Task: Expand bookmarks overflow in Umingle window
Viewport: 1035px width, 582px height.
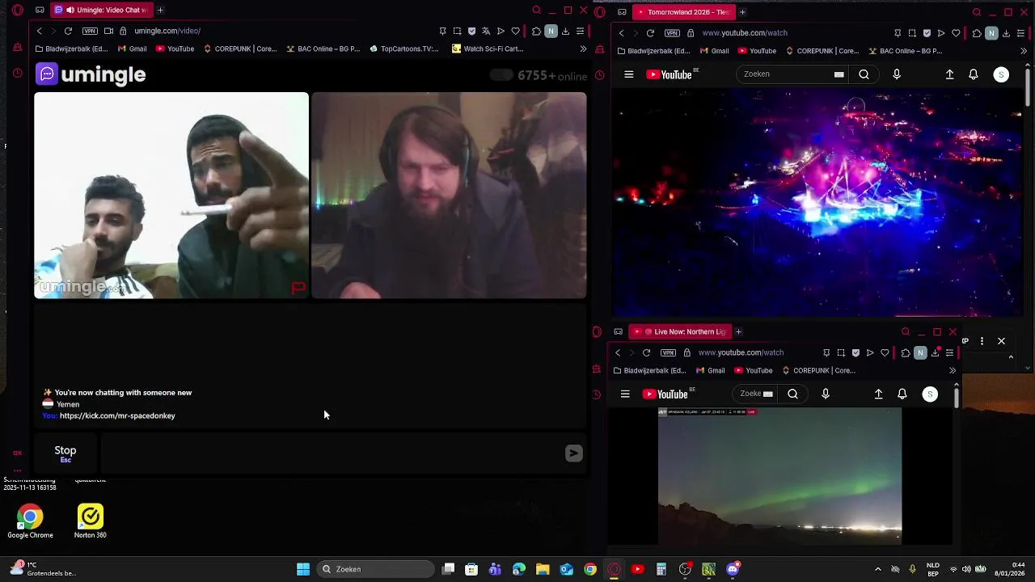Action: (x=583, y=48)
